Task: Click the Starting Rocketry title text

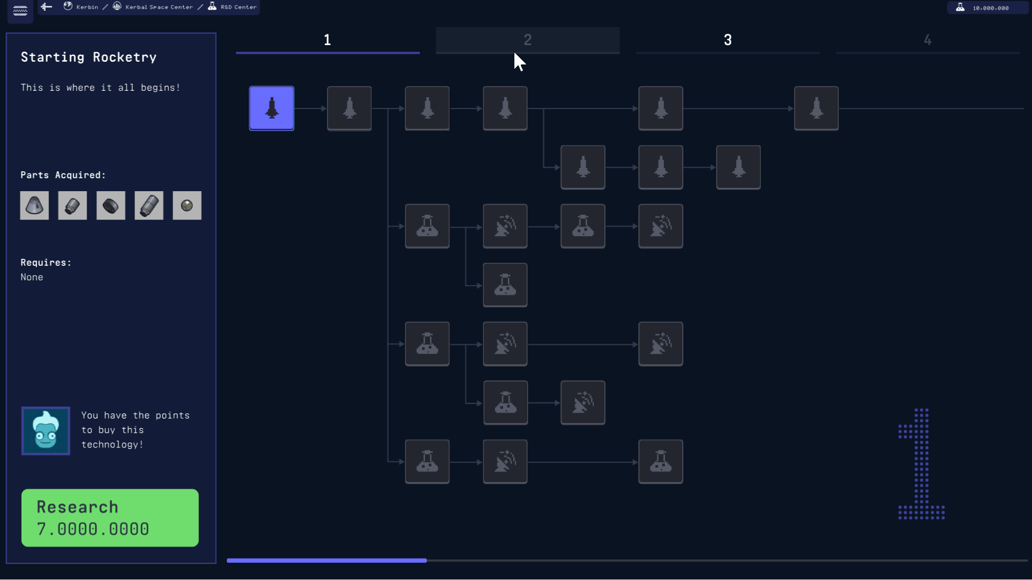Action: pos(89,57)
